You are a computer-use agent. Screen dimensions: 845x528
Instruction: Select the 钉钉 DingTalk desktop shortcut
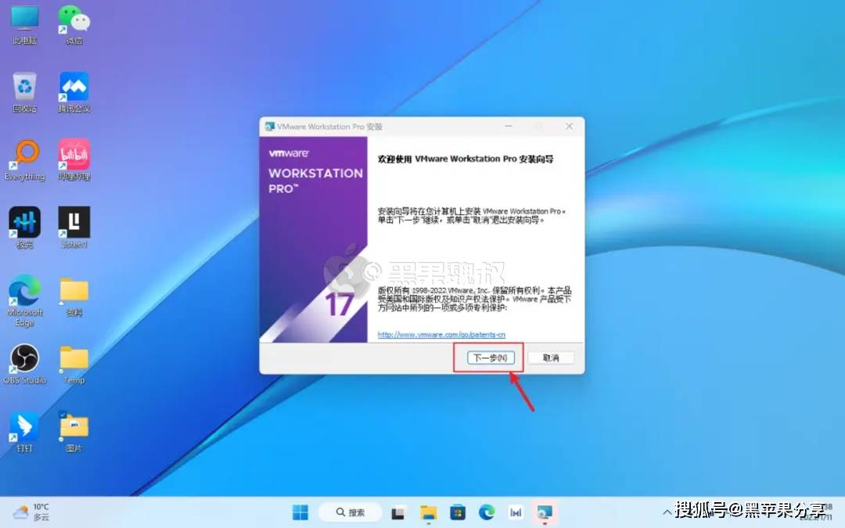tap(25, 432)
